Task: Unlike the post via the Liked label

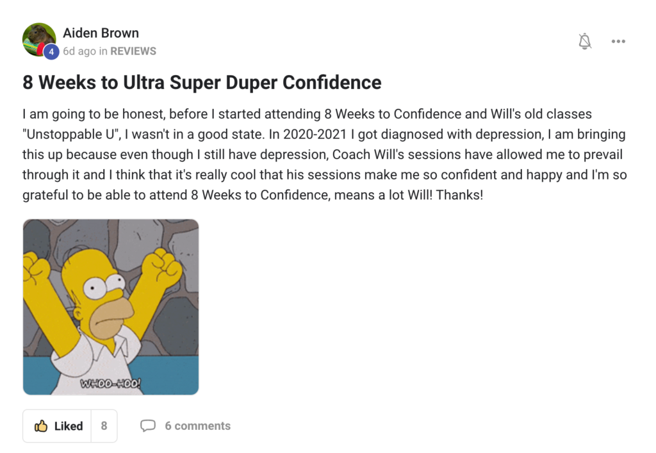Action: (69, 426)
